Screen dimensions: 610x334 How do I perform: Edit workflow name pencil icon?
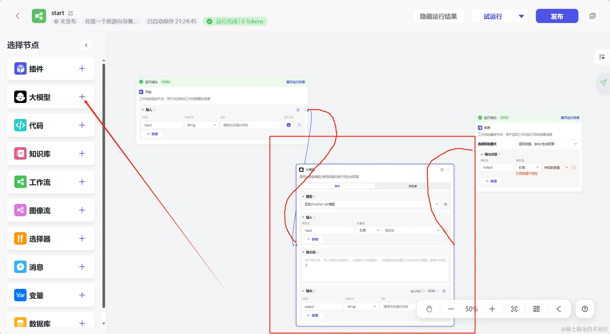point(71,13)
